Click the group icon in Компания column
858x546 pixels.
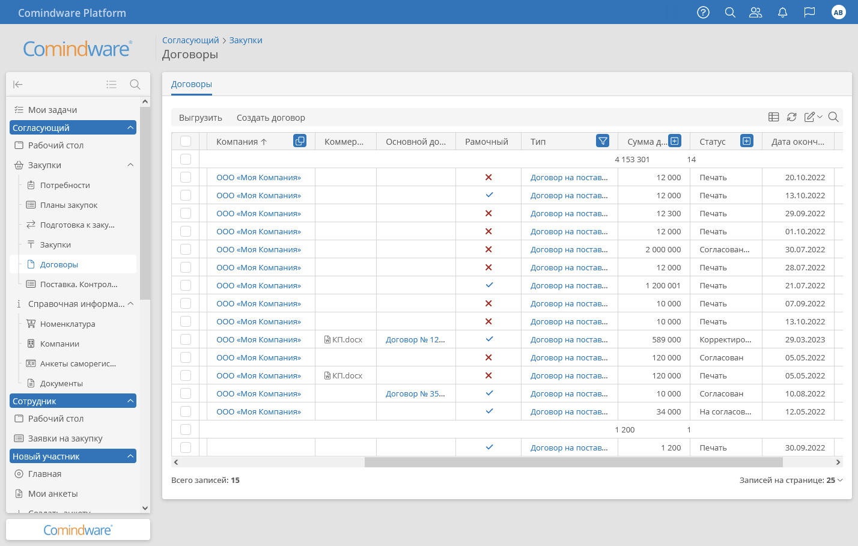click(300, 141)
